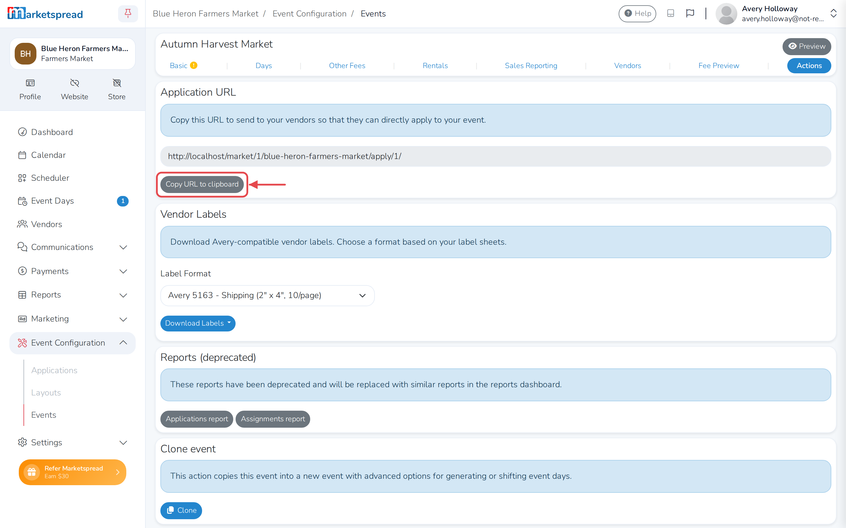Open the Refer Marketspread banner
The height and width of the screenshot is (528, 846).
(72, 472)
